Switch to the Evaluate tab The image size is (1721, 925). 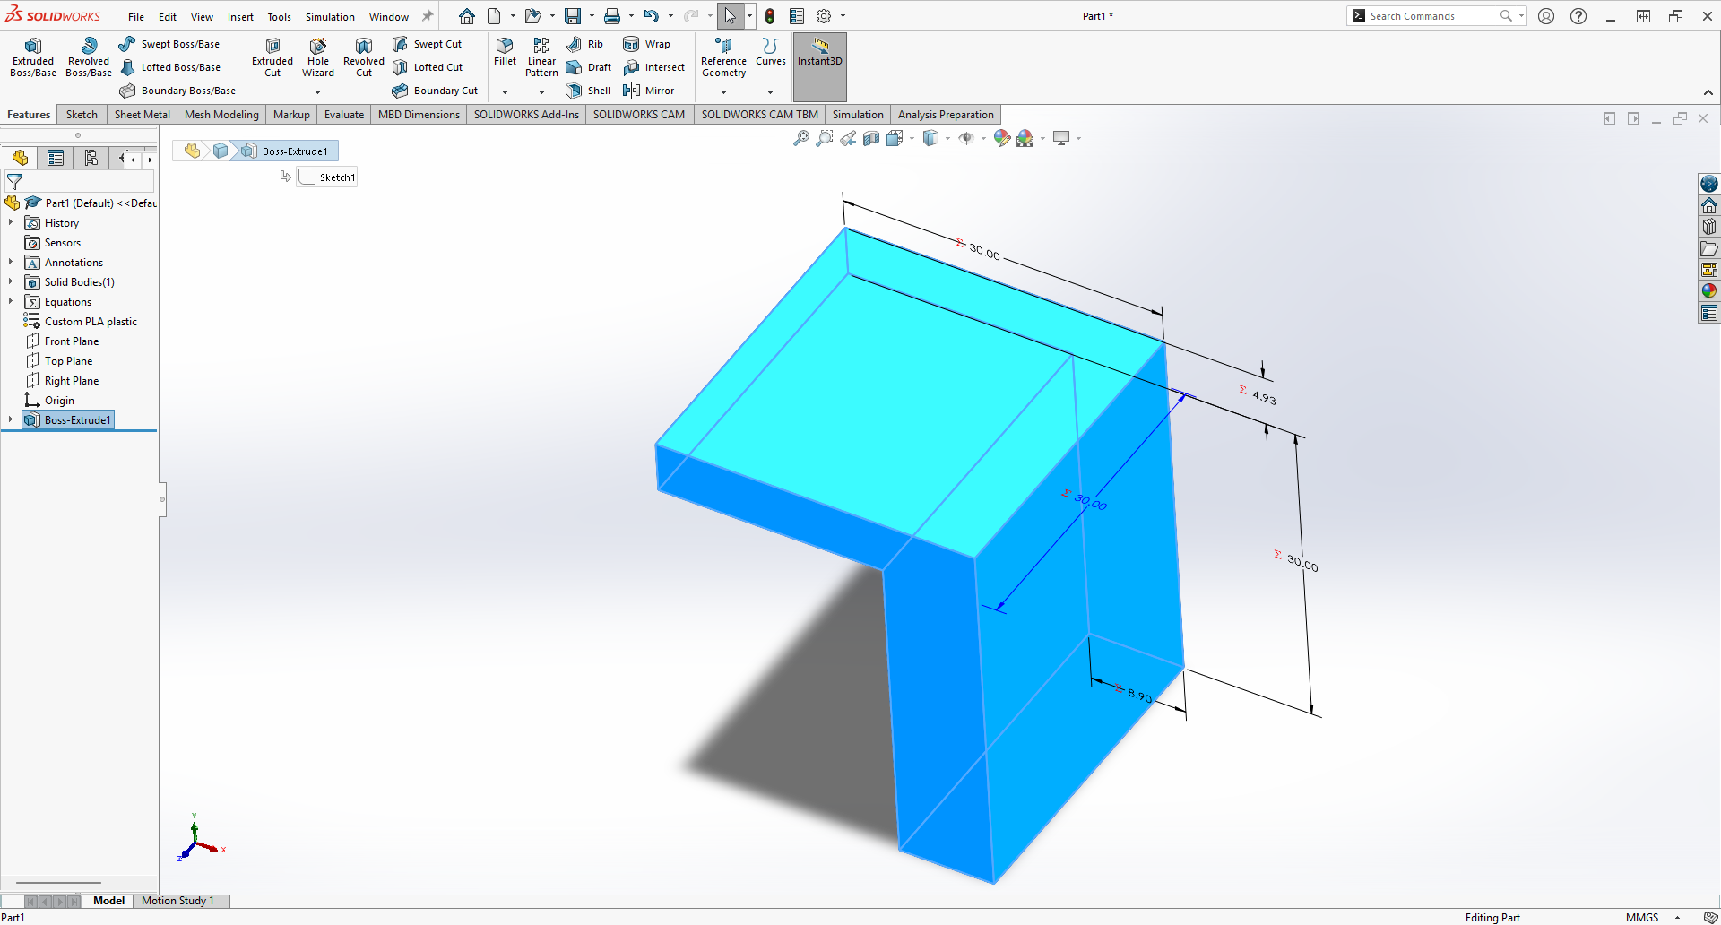(344, 115)
